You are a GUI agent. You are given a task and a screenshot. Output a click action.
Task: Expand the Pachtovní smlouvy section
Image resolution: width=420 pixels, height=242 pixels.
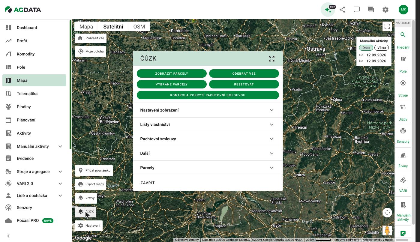(x=208, y=139)
